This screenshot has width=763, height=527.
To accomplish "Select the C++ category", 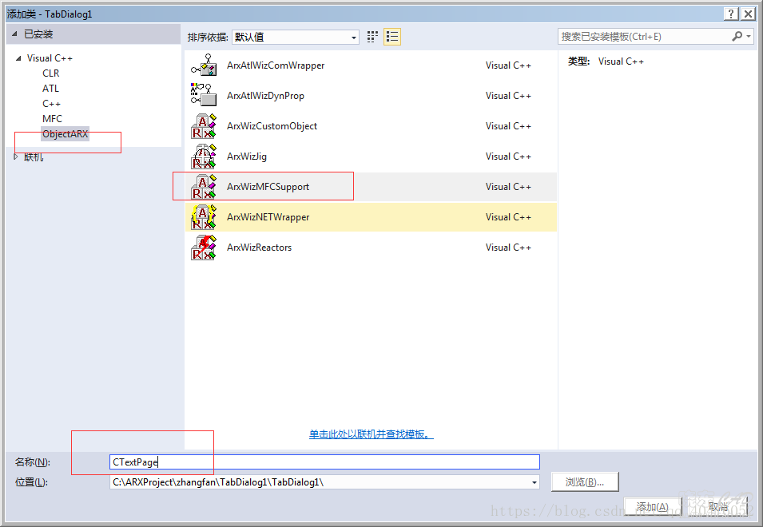I will tap(52, 104).
